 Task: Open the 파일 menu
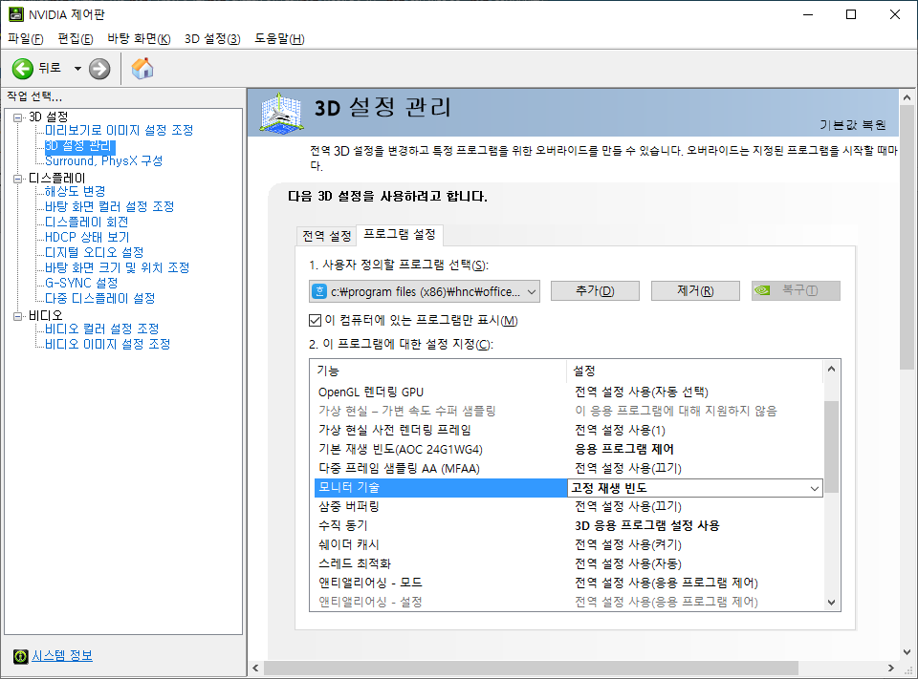(25, 38)
